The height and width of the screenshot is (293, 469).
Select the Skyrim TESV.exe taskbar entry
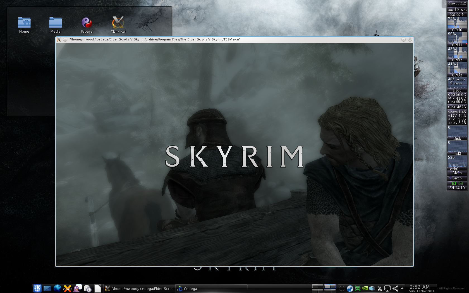[x=139, y=289]
